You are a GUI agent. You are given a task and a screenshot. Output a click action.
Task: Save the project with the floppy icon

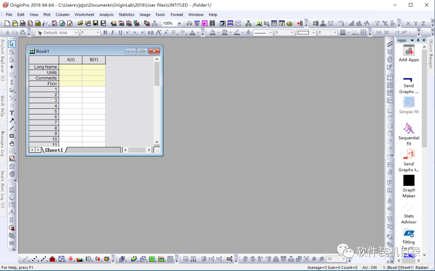click(95, 24)
